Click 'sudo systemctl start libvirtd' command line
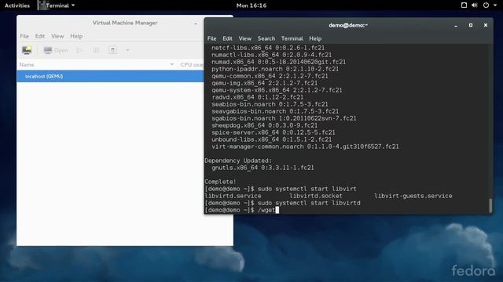Viewport: 503px width, 282px height. [283, 203]
